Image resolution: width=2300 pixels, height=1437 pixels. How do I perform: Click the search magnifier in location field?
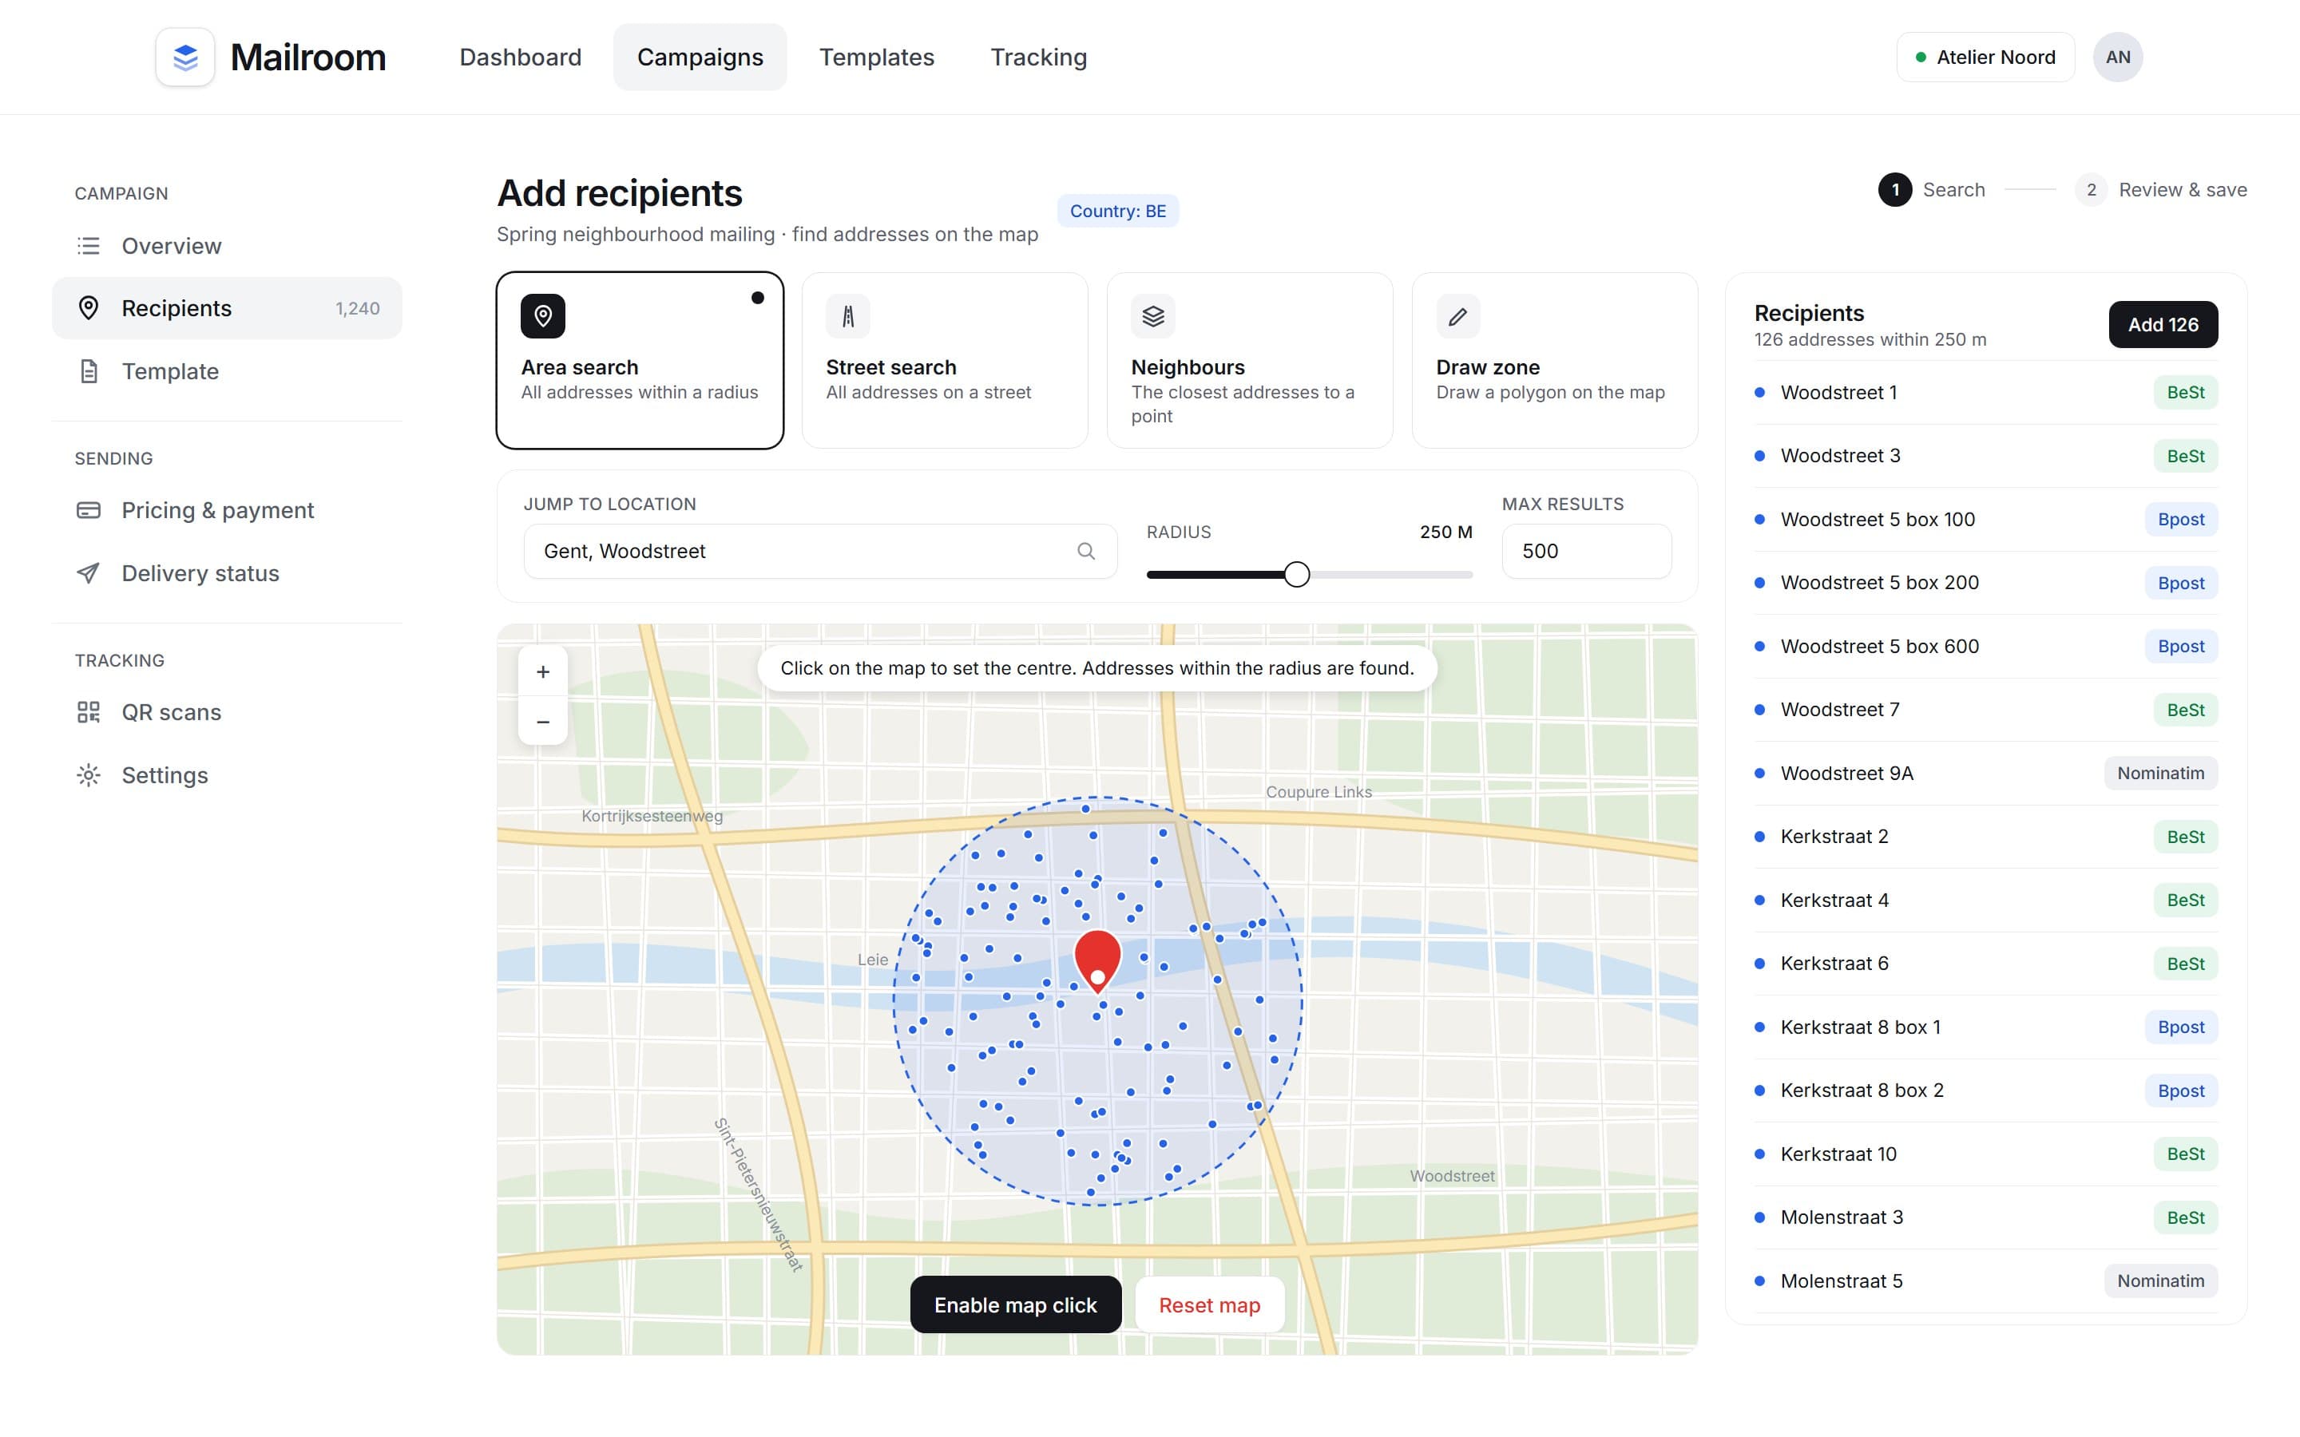click(1085, 551)
